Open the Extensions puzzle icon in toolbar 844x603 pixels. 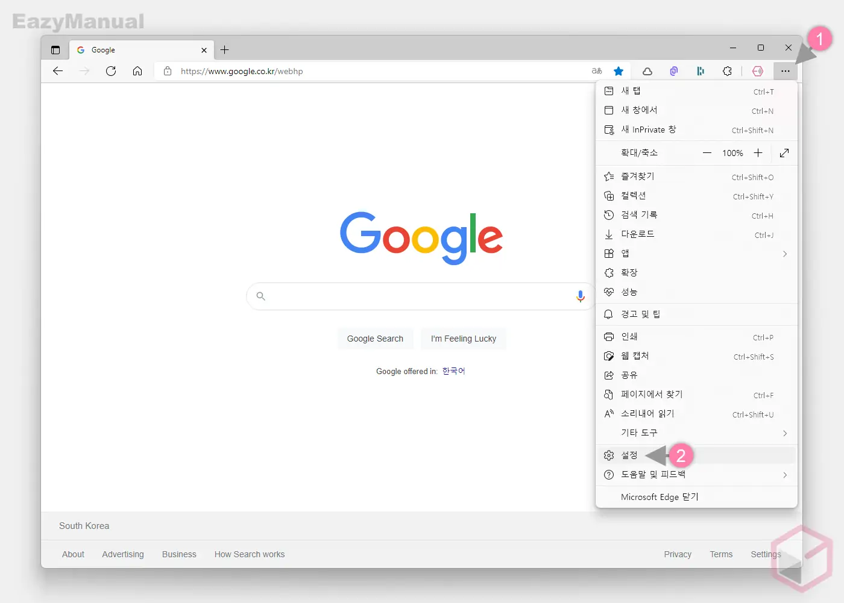[x=727, y=71]
